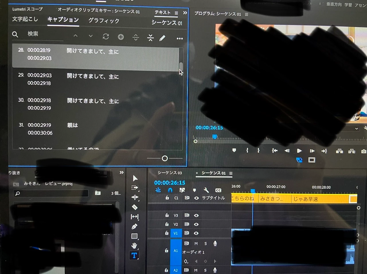Select the Slip tool
The height and width of the screenshot is (274, 367).
click(x=135, y=217)
